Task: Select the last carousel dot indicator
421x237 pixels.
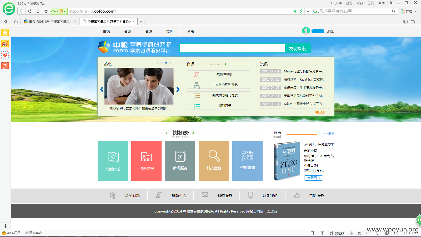Action: coord(170,63)
